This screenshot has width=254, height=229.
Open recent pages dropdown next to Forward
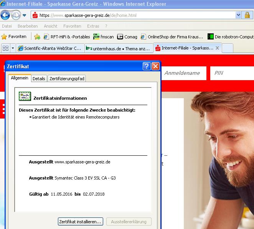(25, 15)
